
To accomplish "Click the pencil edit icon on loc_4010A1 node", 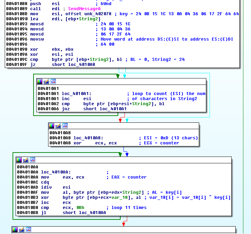I will tap(46, 81).
